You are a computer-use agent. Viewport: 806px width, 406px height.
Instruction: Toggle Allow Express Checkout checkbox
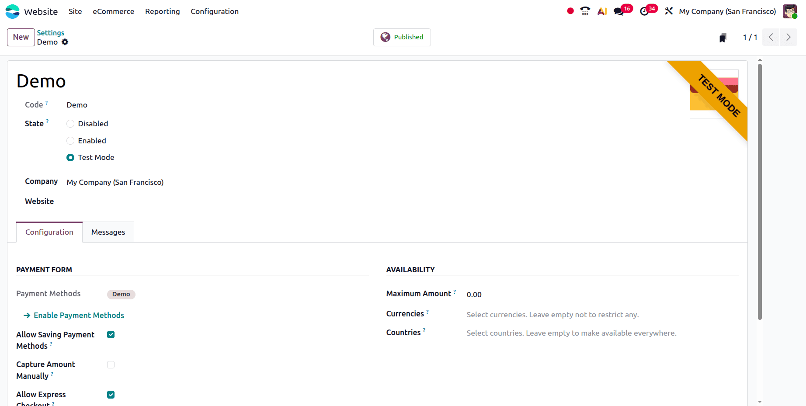(x=111, y=395)
